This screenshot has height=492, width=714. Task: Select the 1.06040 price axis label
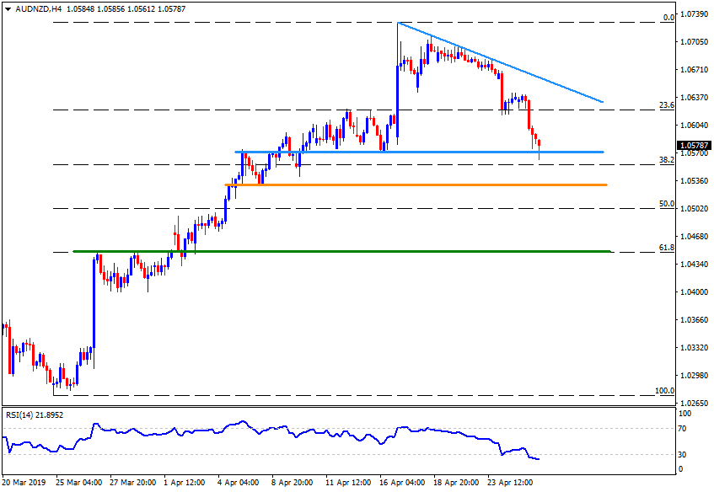pos(694,126)
